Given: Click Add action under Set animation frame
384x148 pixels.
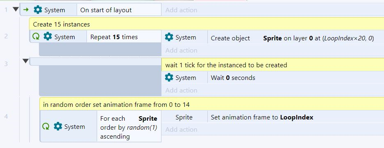Looking at the screenshot, I should click(181, 130).
